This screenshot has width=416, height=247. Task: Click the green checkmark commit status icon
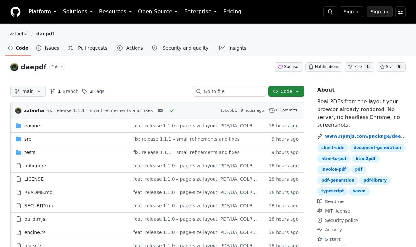[172, 110]
